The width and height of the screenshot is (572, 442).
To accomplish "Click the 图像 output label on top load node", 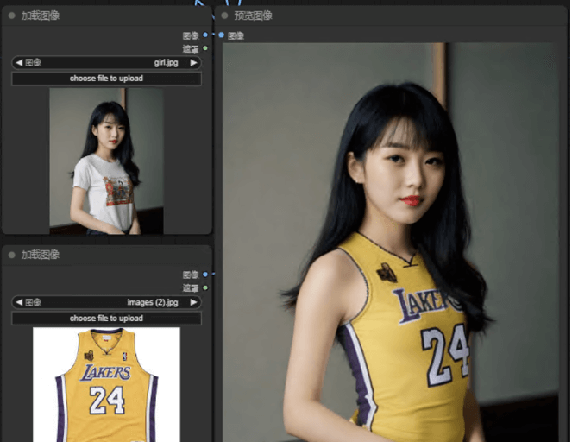I will 191,35.
